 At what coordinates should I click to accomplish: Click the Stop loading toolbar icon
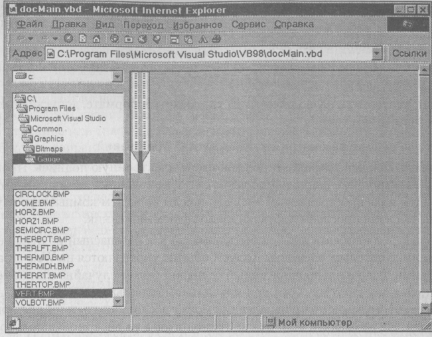(x=68, y=39)
